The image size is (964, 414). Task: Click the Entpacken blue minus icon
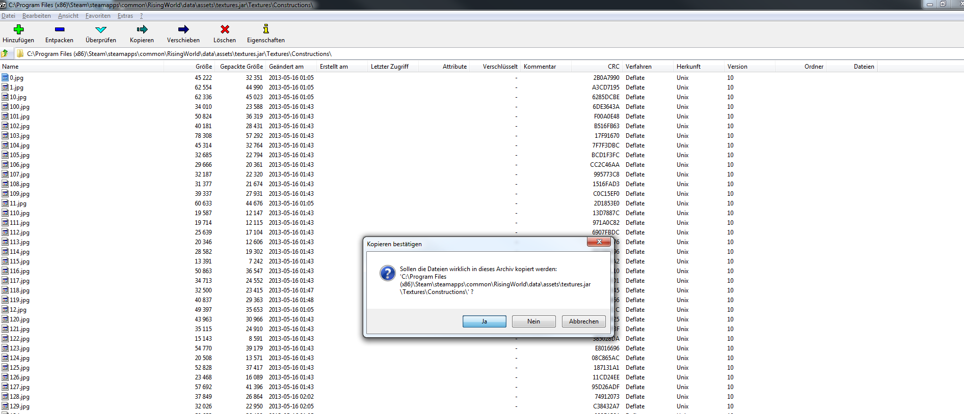(x=59, y=29)
